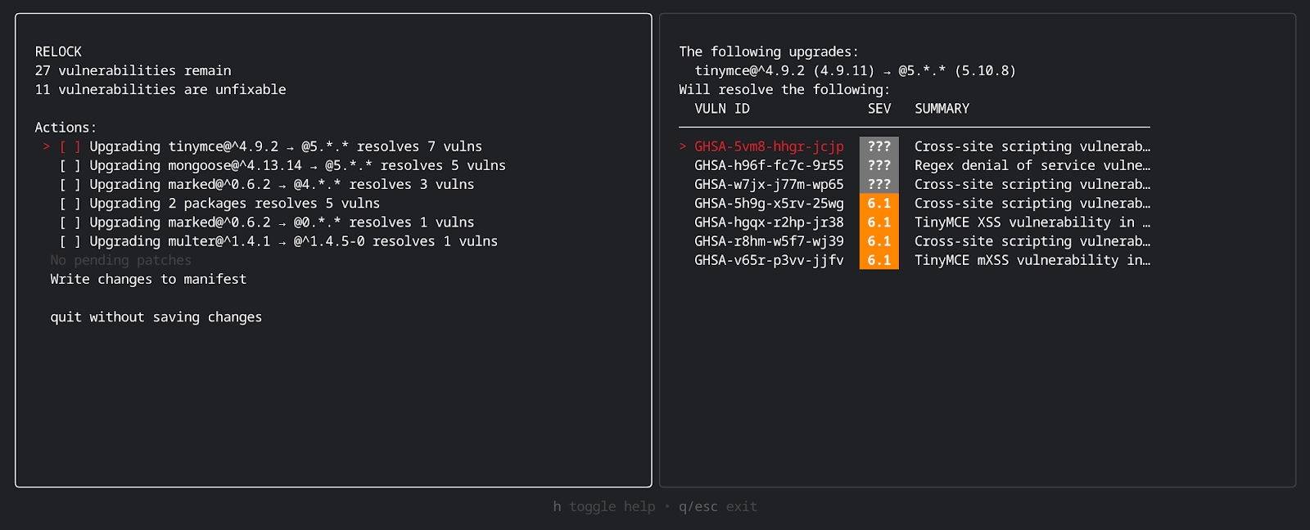Select 'Upgrading marked … @4.*.* resolves 3 vulns' text
1310x530 pixels.
[282, 184]
